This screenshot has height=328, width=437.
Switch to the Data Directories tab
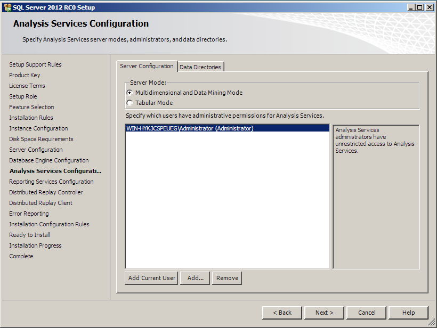pos(200,67)
